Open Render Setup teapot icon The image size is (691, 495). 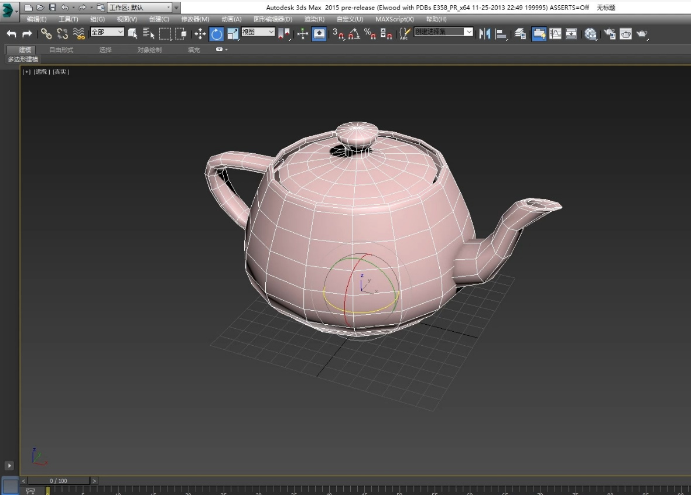[x=610, y=34]
